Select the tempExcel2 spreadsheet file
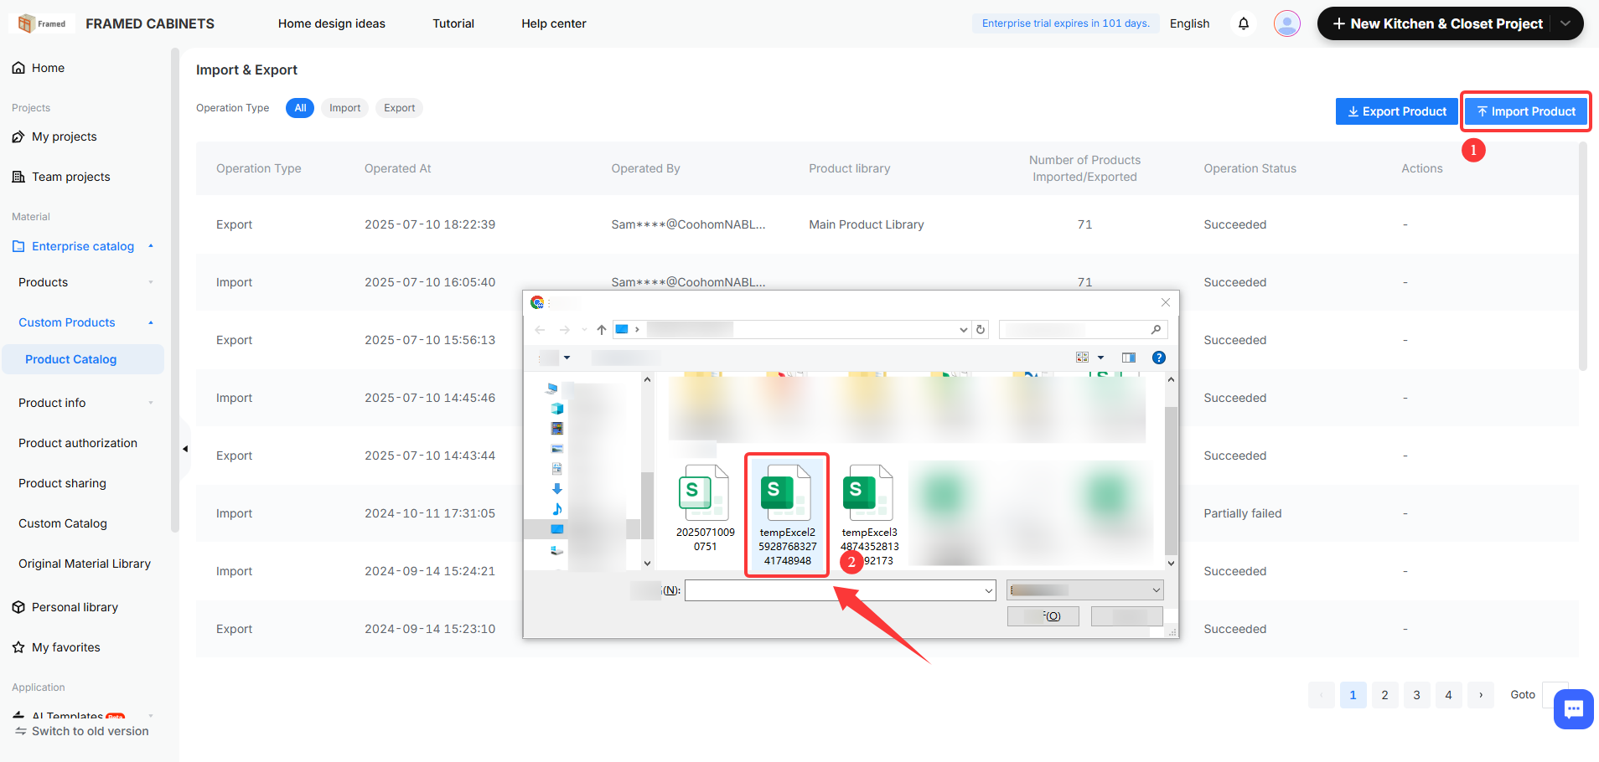Viewport: 1599px width, 762px height. [787, 515]
